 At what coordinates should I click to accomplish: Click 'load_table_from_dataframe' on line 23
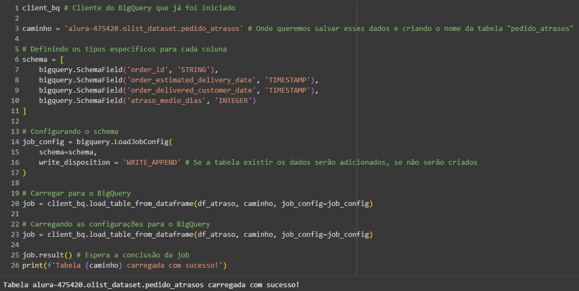(x=141, y=235)
